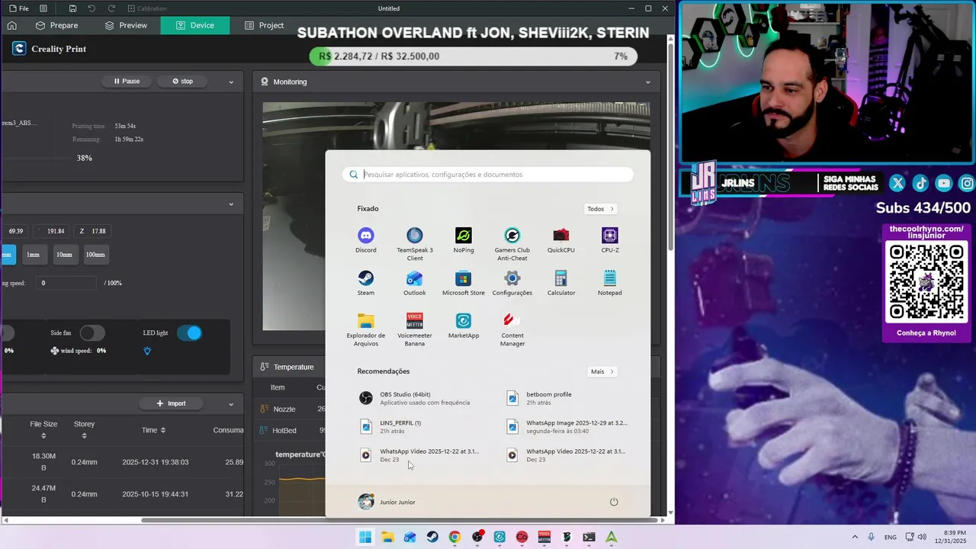This screenshot has width=976, height=549.
Task: Toggle the LED light switch
Action: [x=189, y=332]
